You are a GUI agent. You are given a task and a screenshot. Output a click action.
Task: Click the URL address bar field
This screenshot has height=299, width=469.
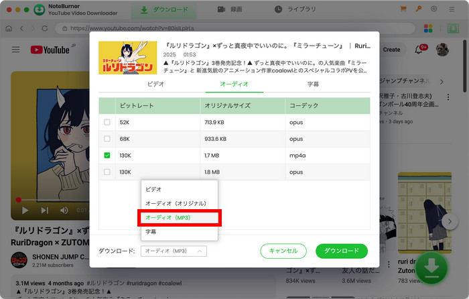coord(234,28)
